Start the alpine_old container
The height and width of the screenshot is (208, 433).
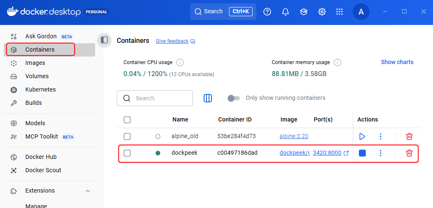pyautogui.click(x=362, y=136)
